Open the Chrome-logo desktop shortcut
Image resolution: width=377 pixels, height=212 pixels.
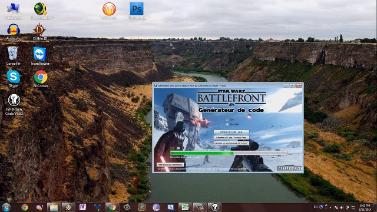coord(41,78)
